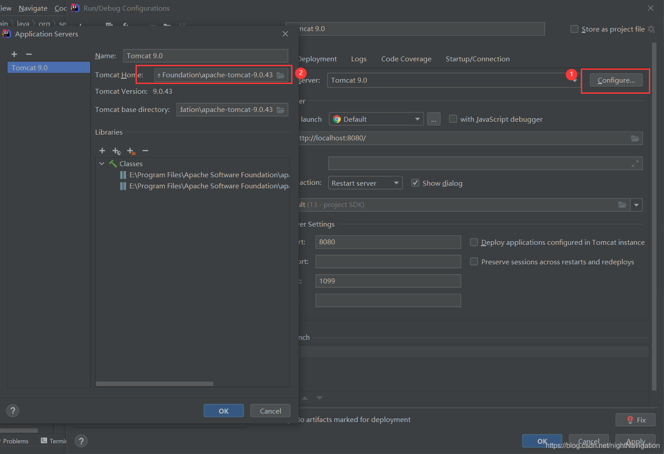
Task: Browse for Tomcat Home folder
Action: (x=280, y=75)
